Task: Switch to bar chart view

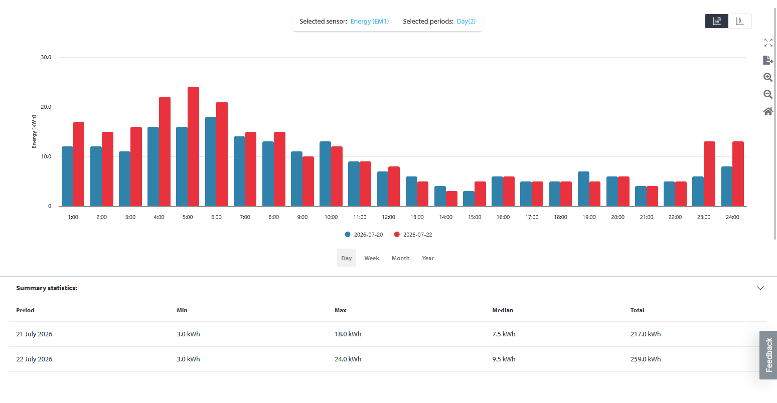Action: (717, 21)
